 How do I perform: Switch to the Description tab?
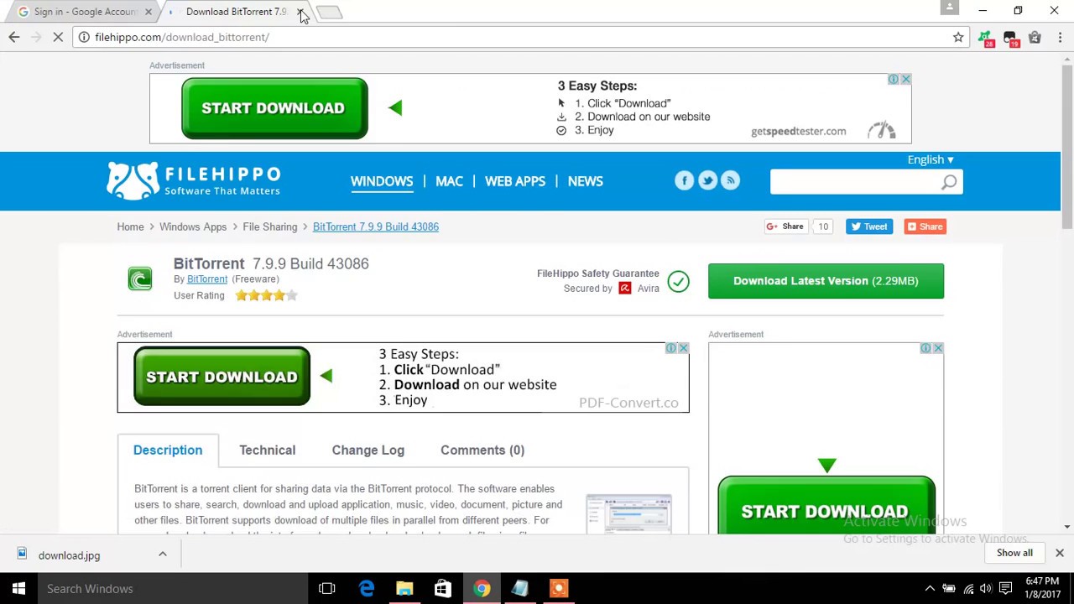coord(168,450)
